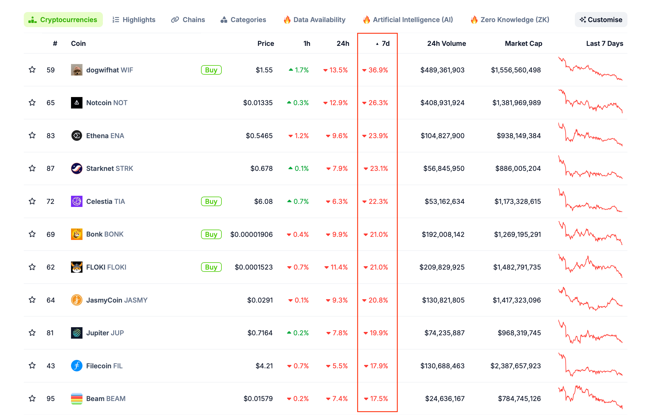Sort by the 24h column header
Screen dimensions: 647x415
point(343,43)
